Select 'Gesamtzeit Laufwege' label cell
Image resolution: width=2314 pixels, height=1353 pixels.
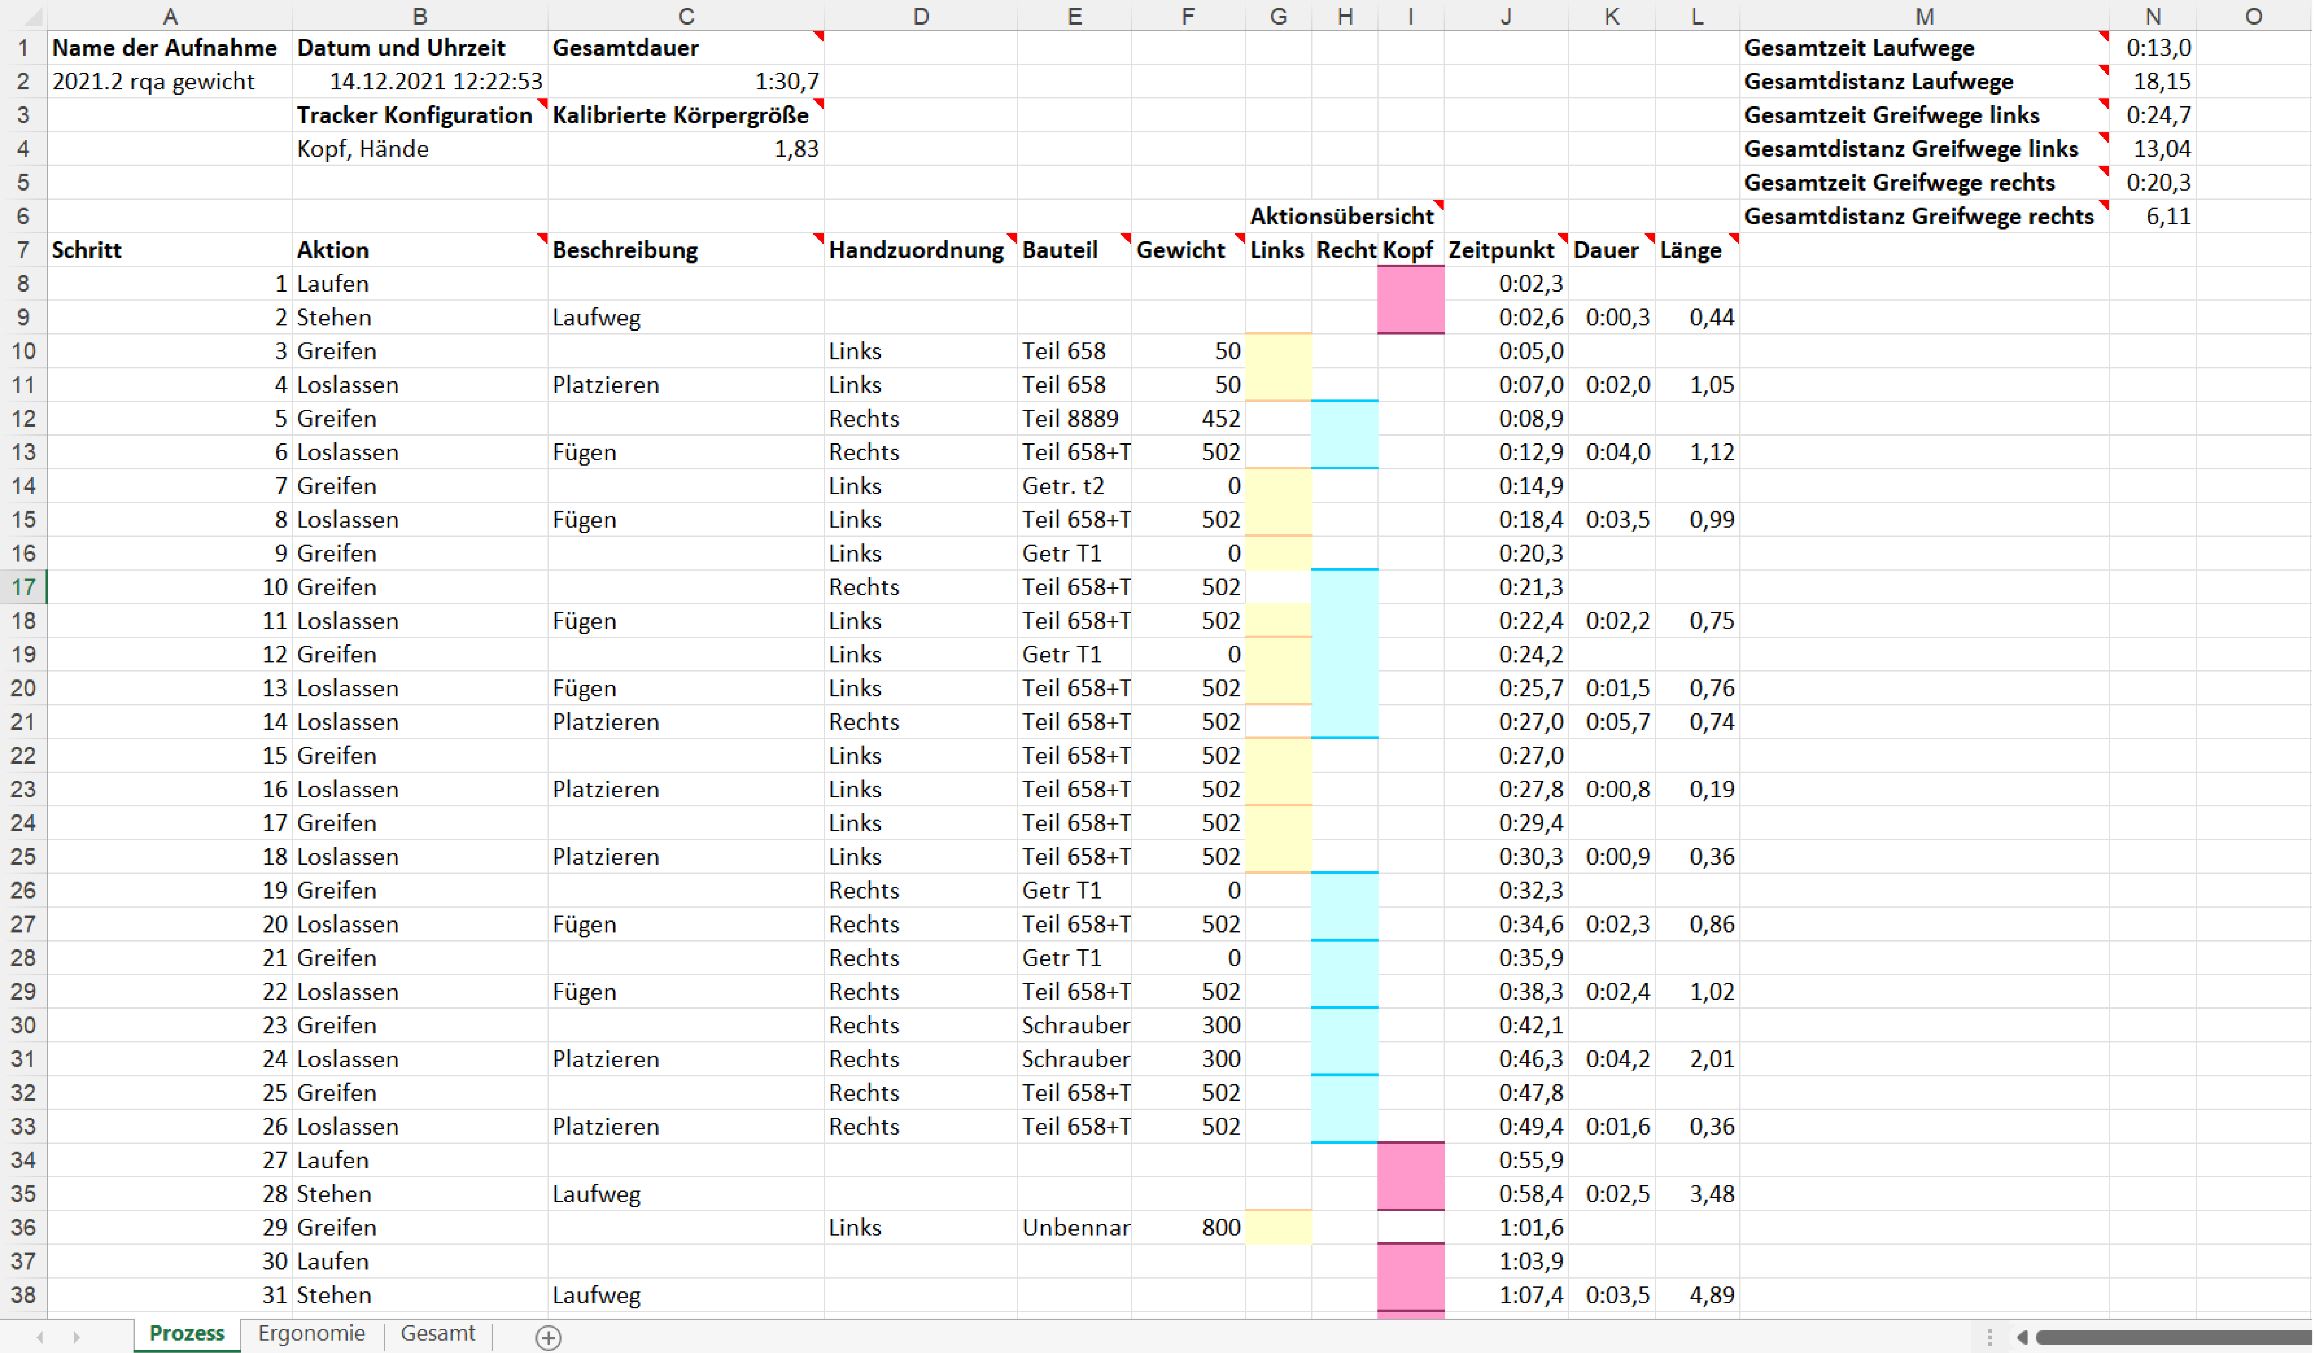1924,48
